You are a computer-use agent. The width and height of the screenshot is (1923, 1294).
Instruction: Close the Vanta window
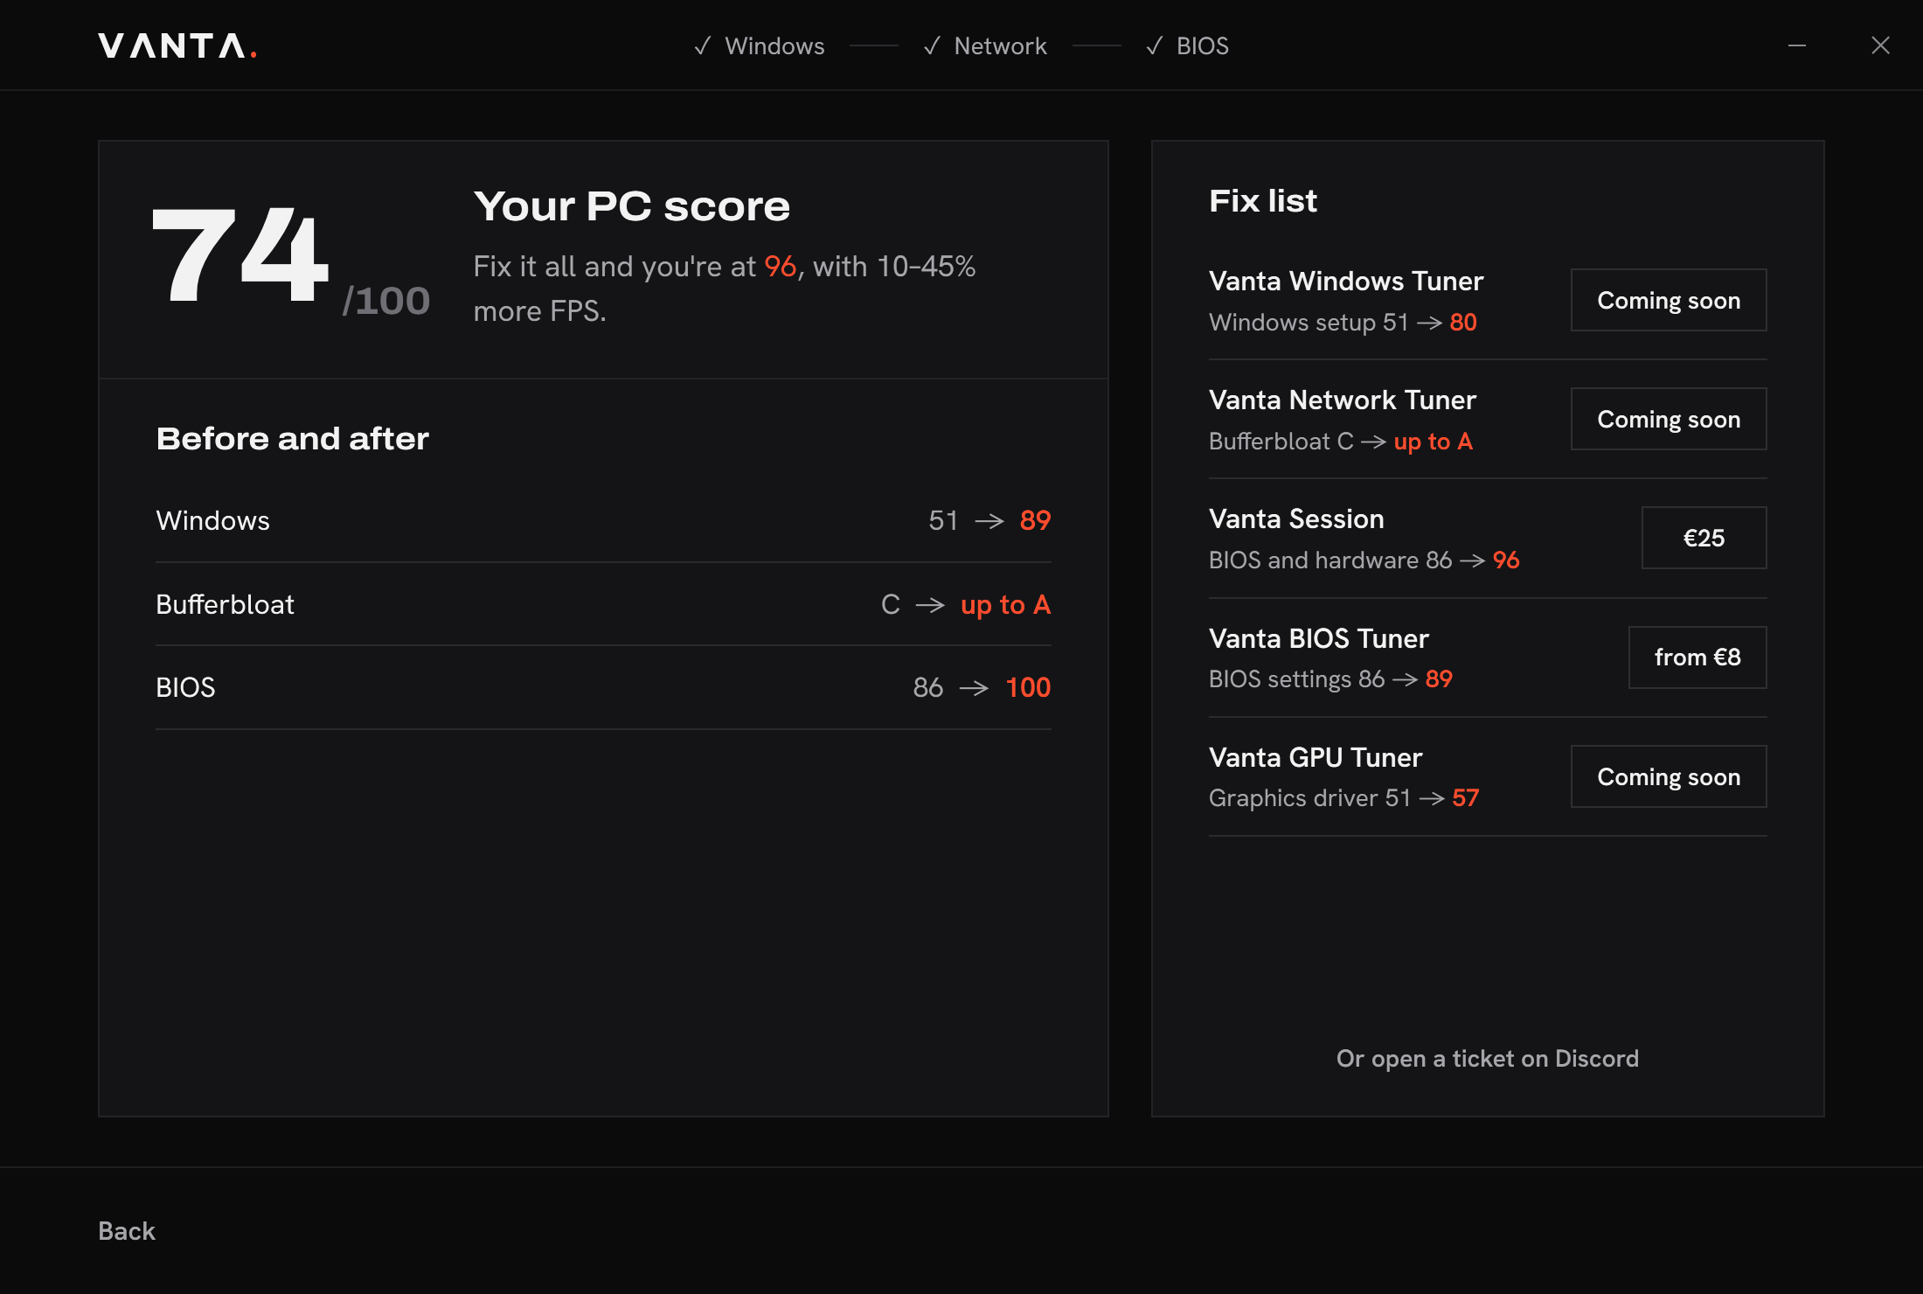pos(1880,45)
